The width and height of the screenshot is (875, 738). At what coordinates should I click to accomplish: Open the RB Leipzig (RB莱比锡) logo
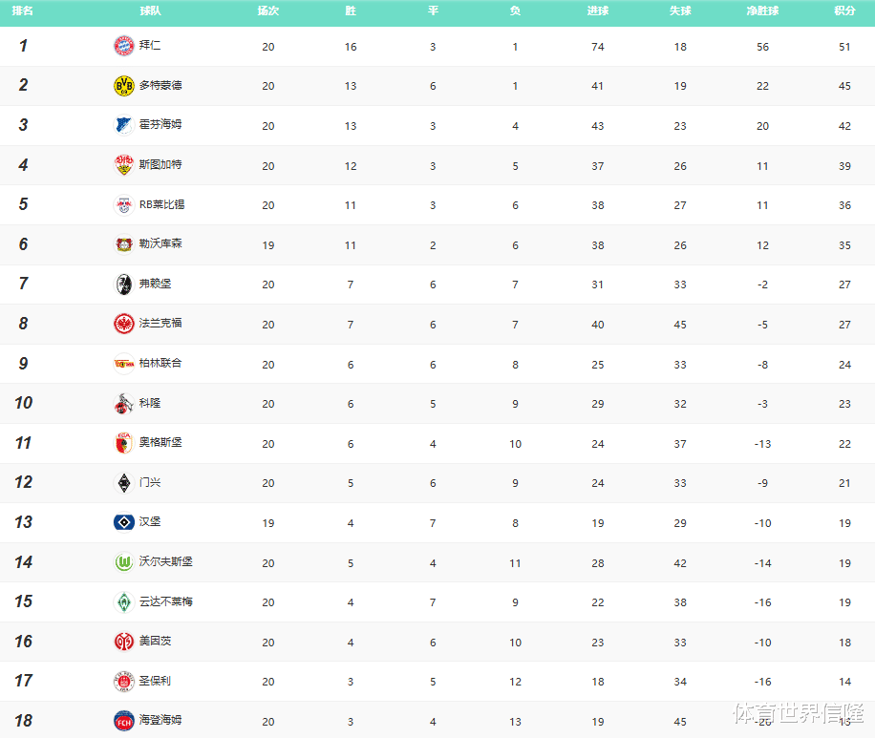coord(123,204)
